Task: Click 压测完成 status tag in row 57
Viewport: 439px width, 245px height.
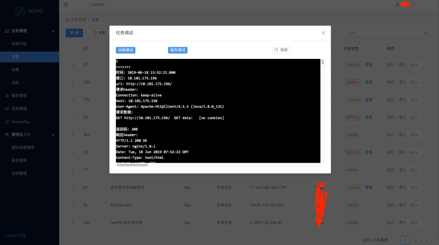Action: [353, 65]
